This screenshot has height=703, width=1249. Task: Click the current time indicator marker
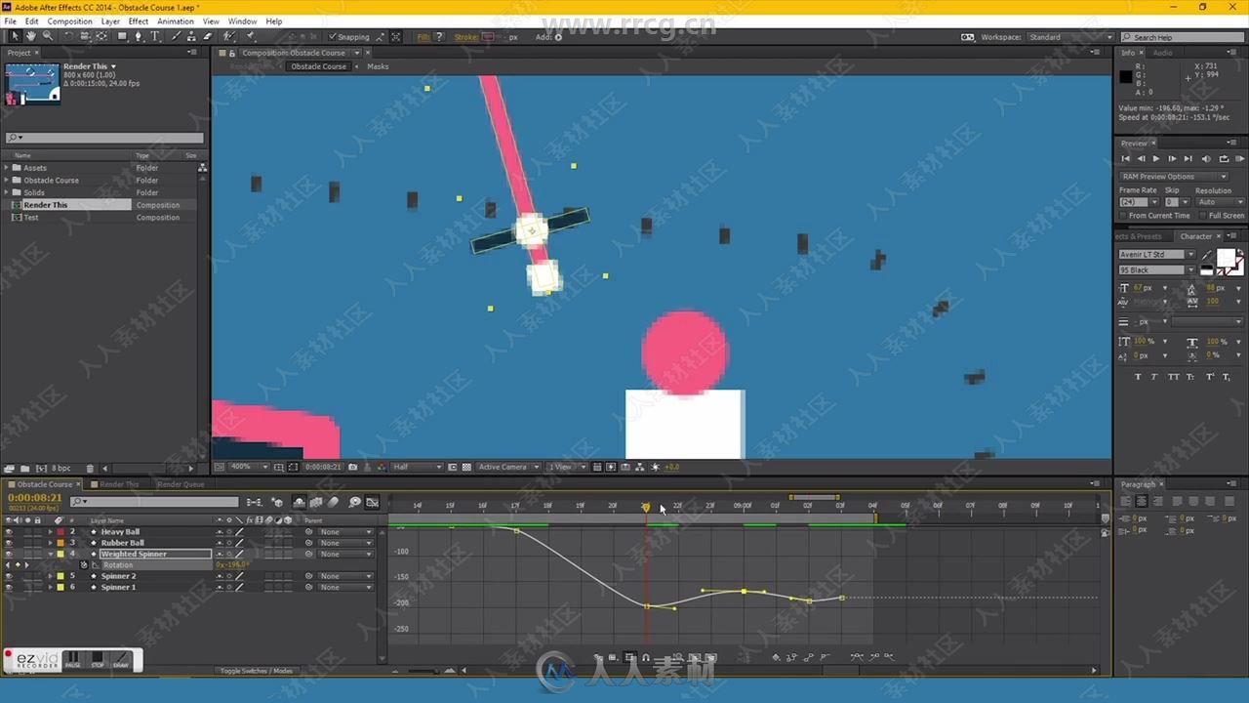pyautogui.click(x=646, y=507)
